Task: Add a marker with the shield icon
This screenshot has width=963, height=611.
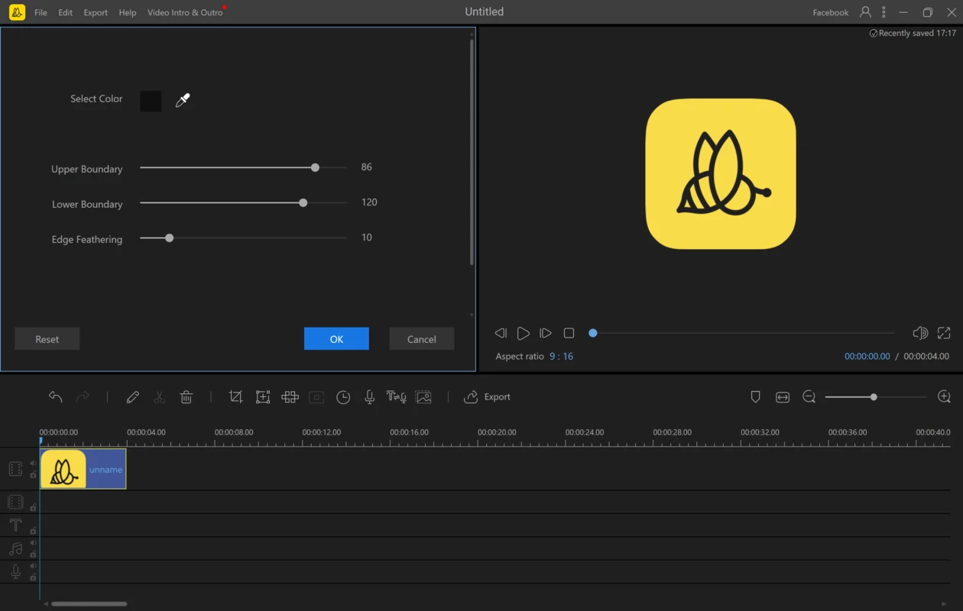Action: 755,397
